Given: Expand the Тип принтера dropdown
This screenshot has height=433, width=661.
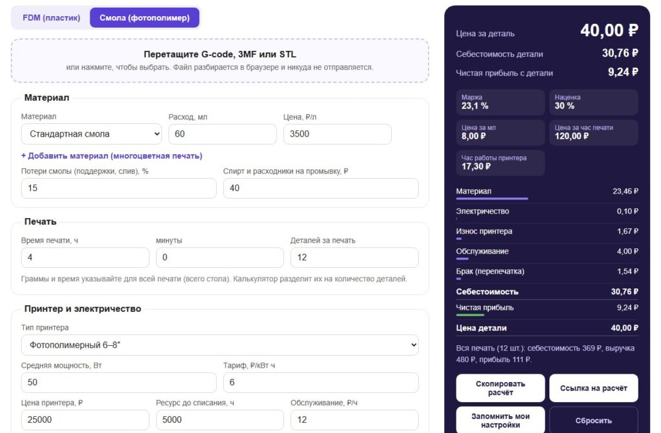Looking at the screenshot, I should tap(219, 345).
